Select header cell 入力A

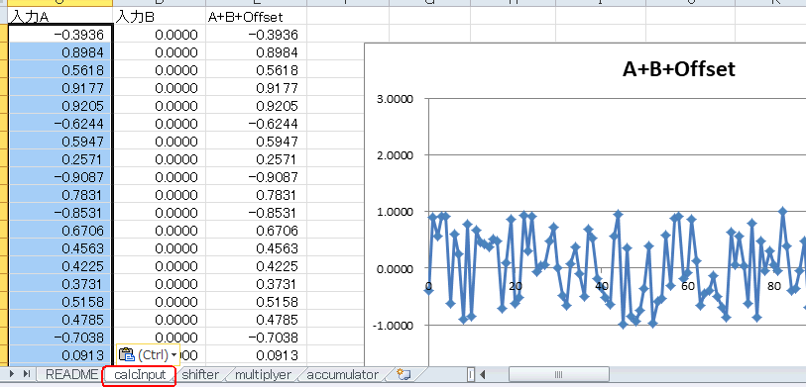tap(60, 18)
